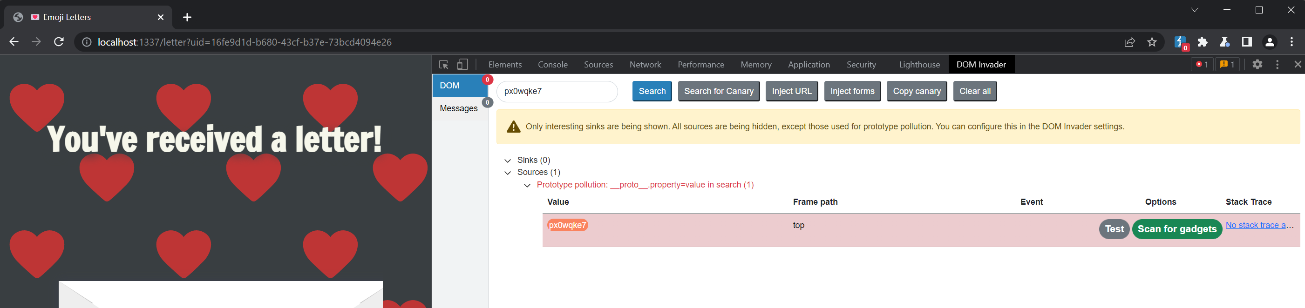Viewport: 1305px width, 308px height.
Task: Open the Extensions puzzle icon
Action: 1202,42
